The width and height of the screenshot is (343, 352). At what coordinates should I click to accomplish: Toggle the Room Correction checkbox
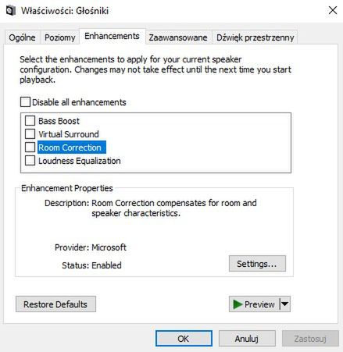point(30,148)
